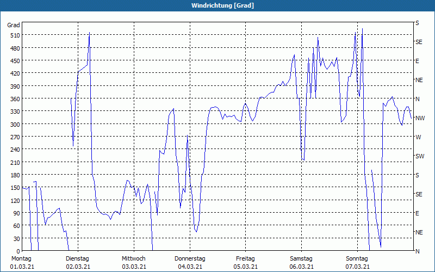Select the 05.03.21 date label
The width and height of the screenshot is (435, 272).
246,267
